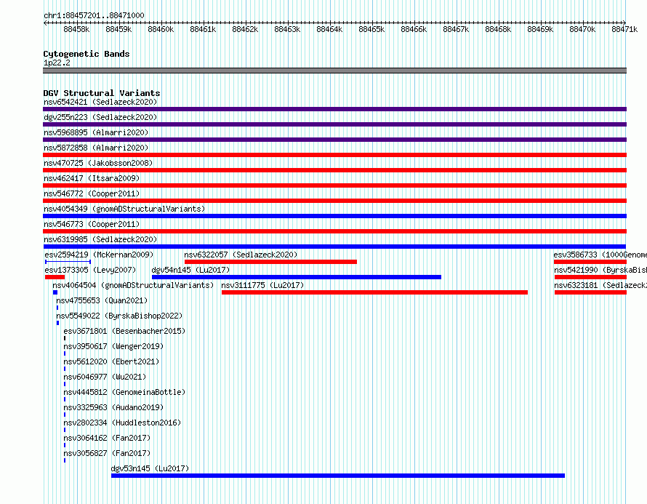Click red bar under esv1373305
The image size is (647, 504).
(x=55, y=277)
